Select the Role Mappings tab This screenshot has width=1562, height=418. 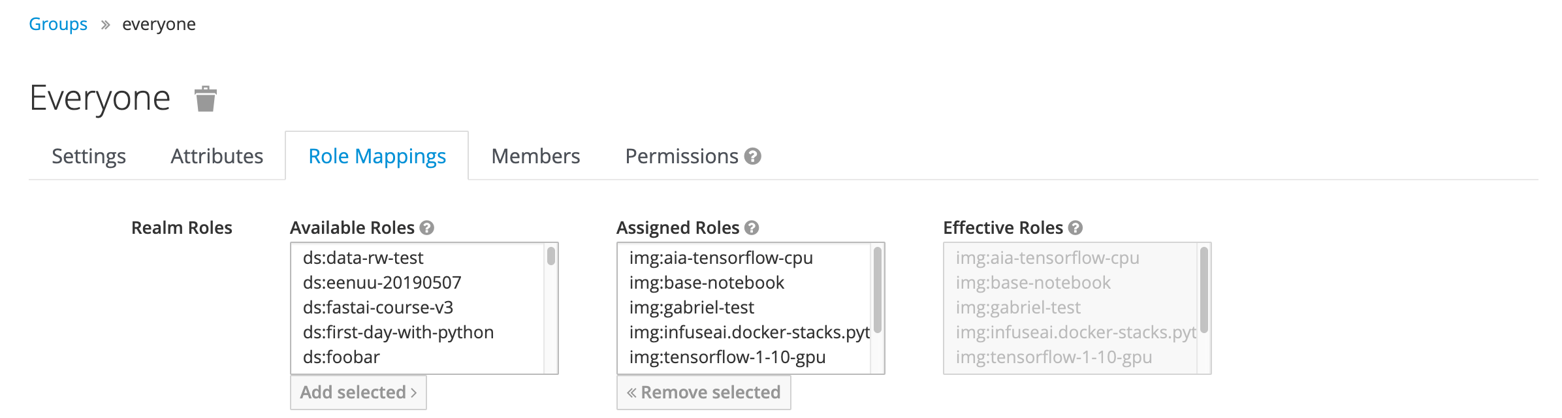coord(377,156)
